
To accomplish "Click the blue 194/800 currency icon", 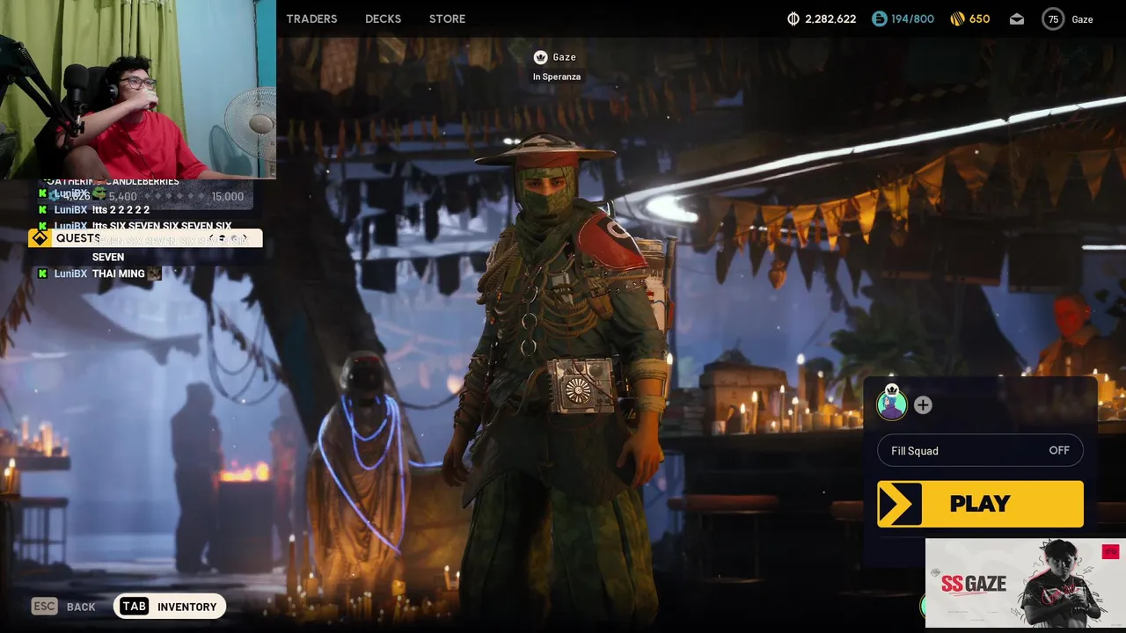I will tap(880, 18).
